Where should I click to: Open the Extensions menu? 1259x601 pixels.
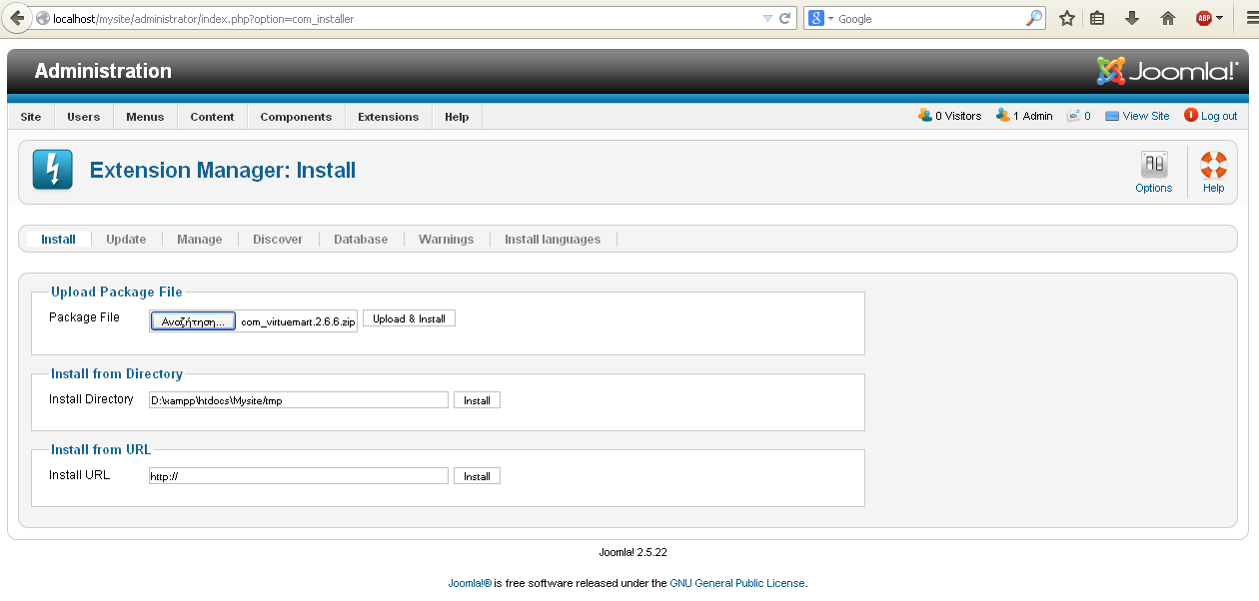(389, 117)
